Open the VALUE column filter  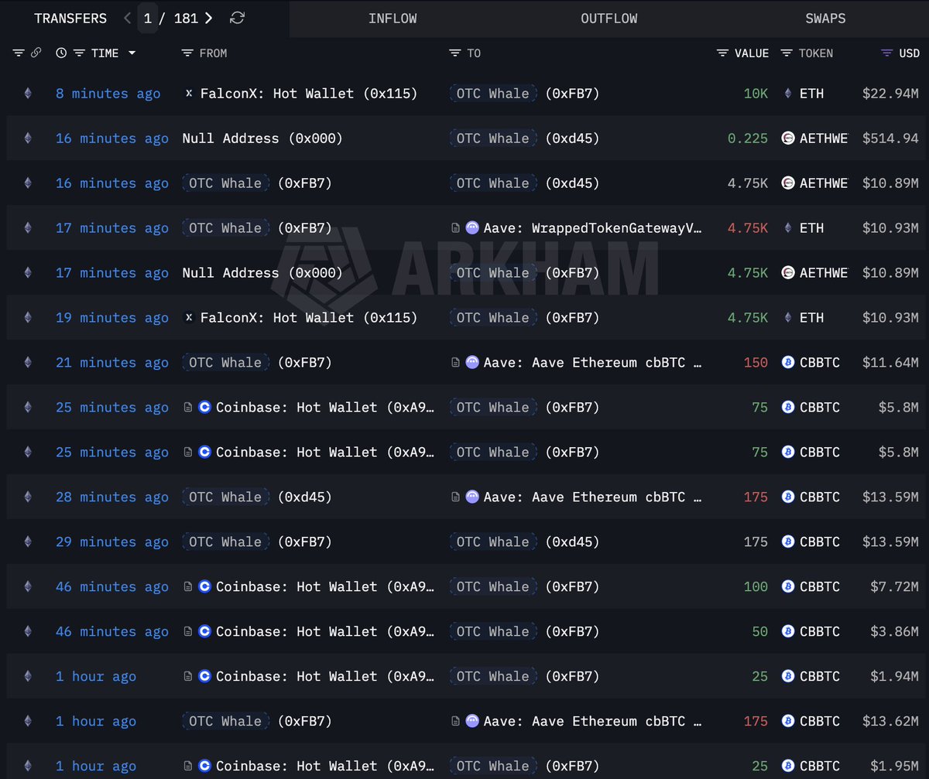pyautogui.click(x=722, y=53)
